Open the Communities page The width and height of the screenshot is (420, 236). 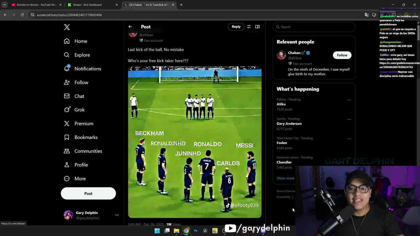83,151
